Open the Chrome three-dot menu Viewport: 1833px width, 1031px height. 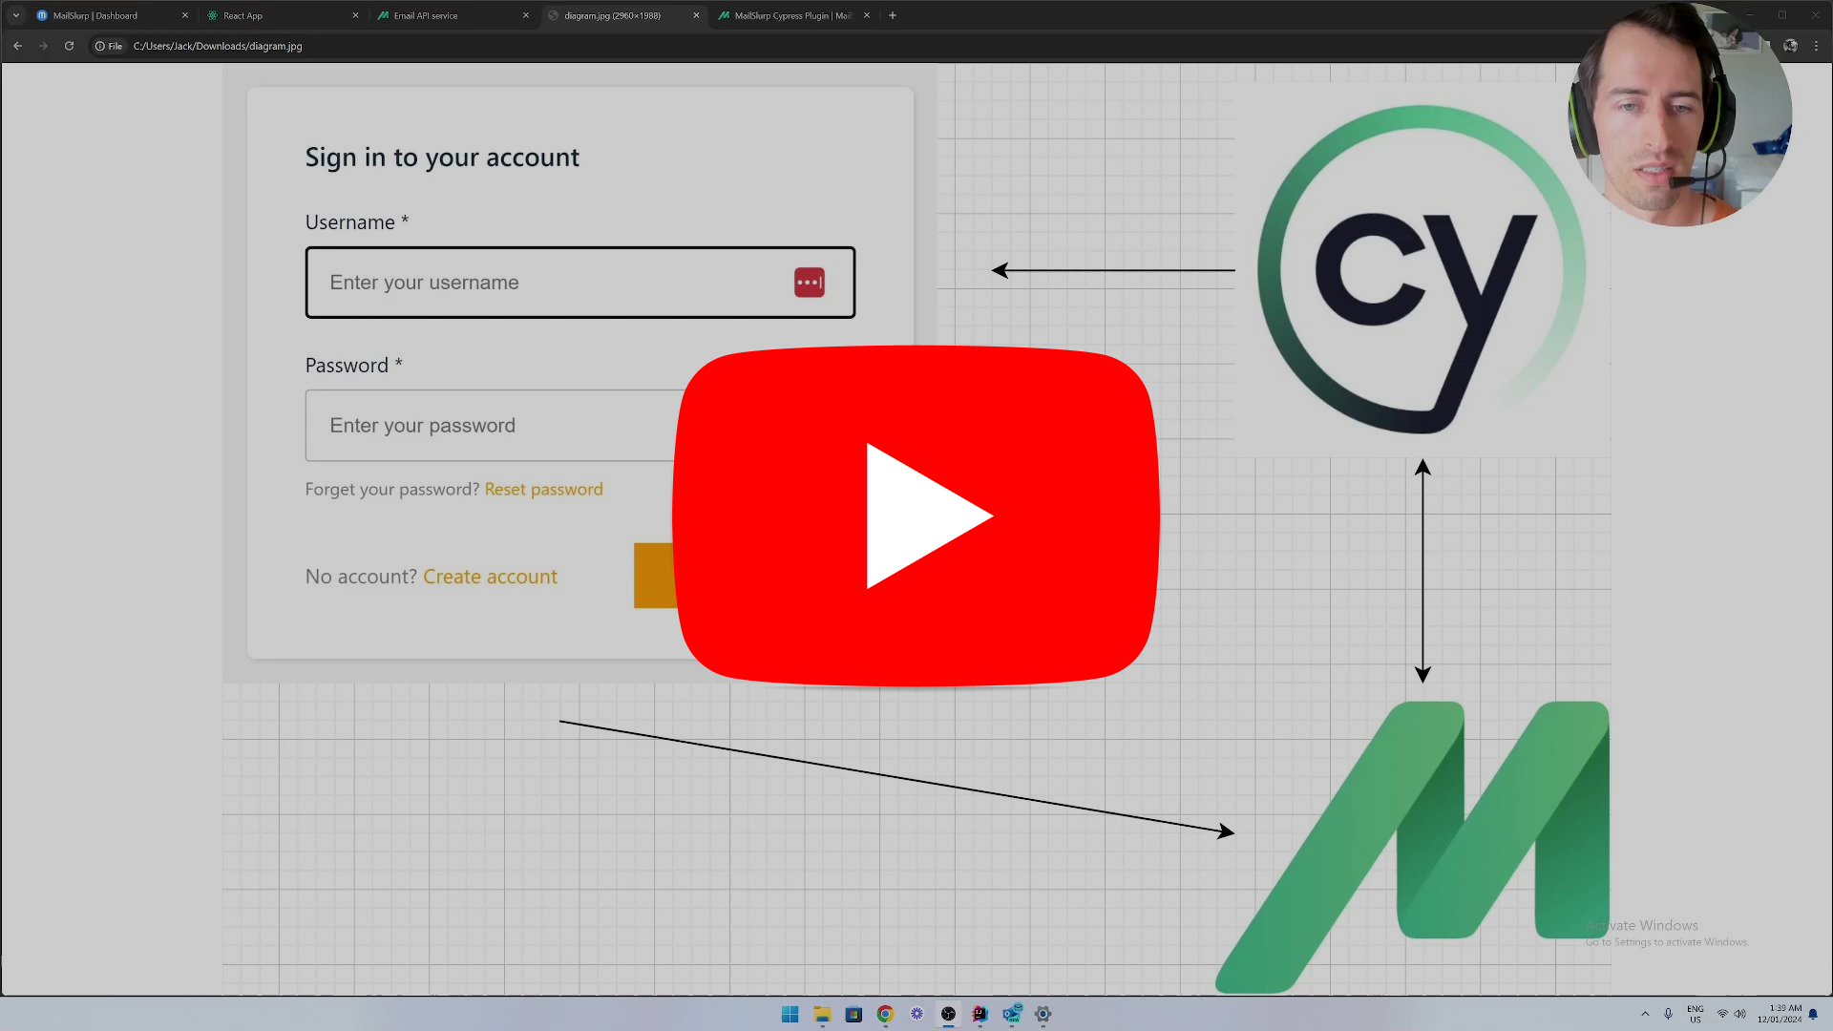tap(1817, 46)
